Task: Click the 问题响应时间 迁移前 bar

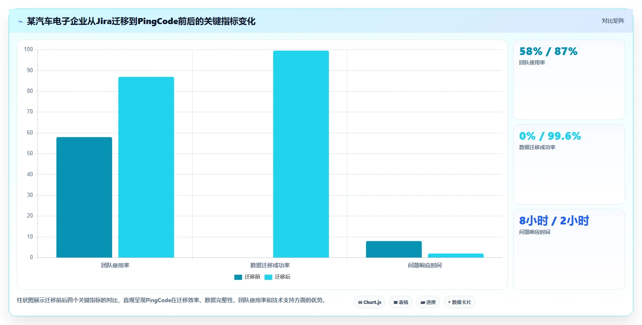Action: coord(394,249)
